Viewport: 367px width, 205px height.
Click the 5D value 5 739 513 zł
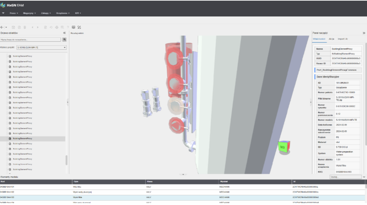tap(342, 147)
